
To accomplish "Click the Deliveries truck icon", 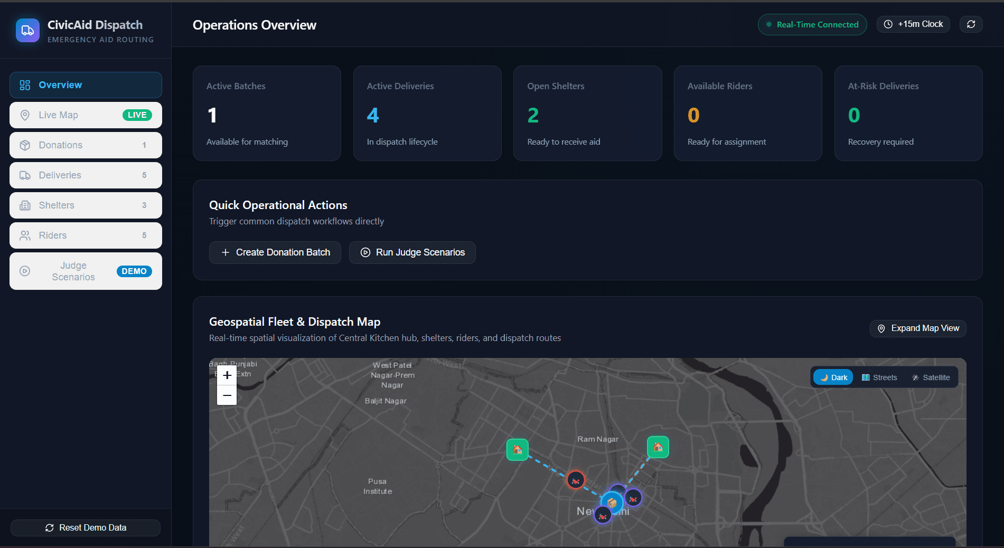I will point(25,175).
